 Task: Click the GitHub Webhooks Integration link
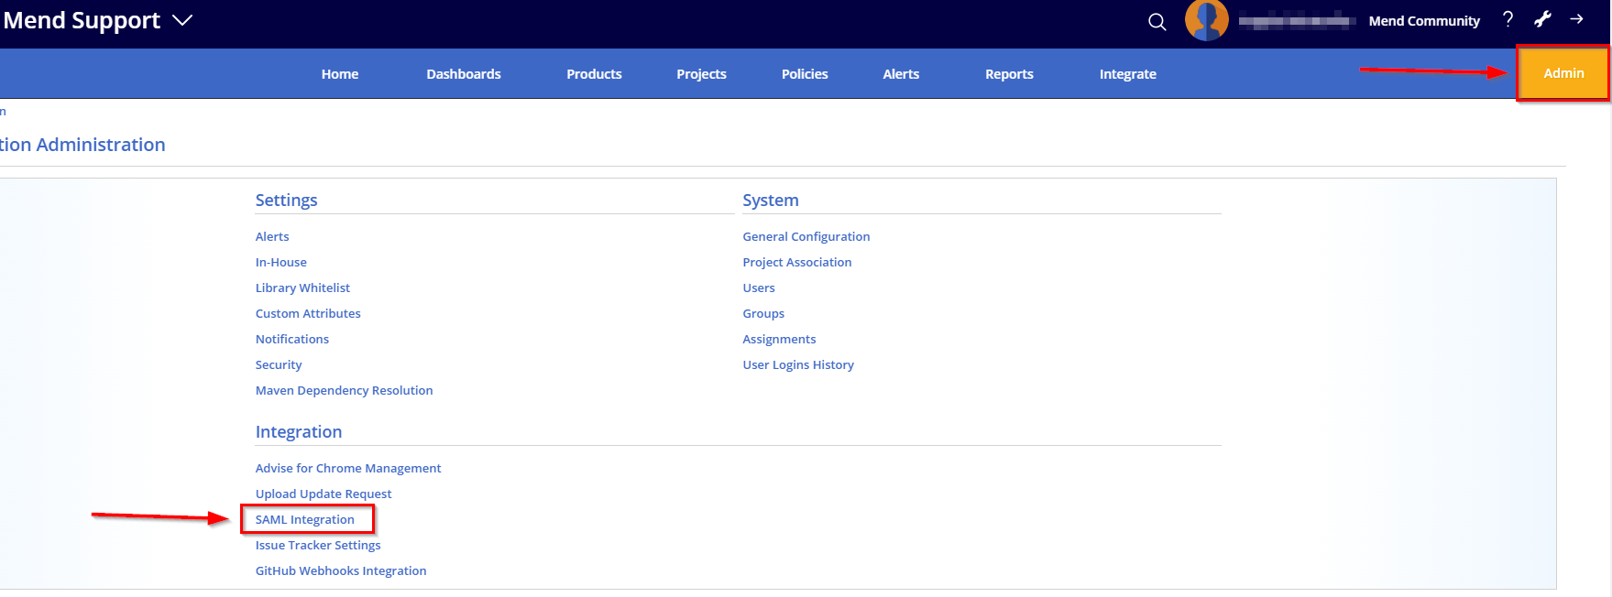[x=340, y=570]
